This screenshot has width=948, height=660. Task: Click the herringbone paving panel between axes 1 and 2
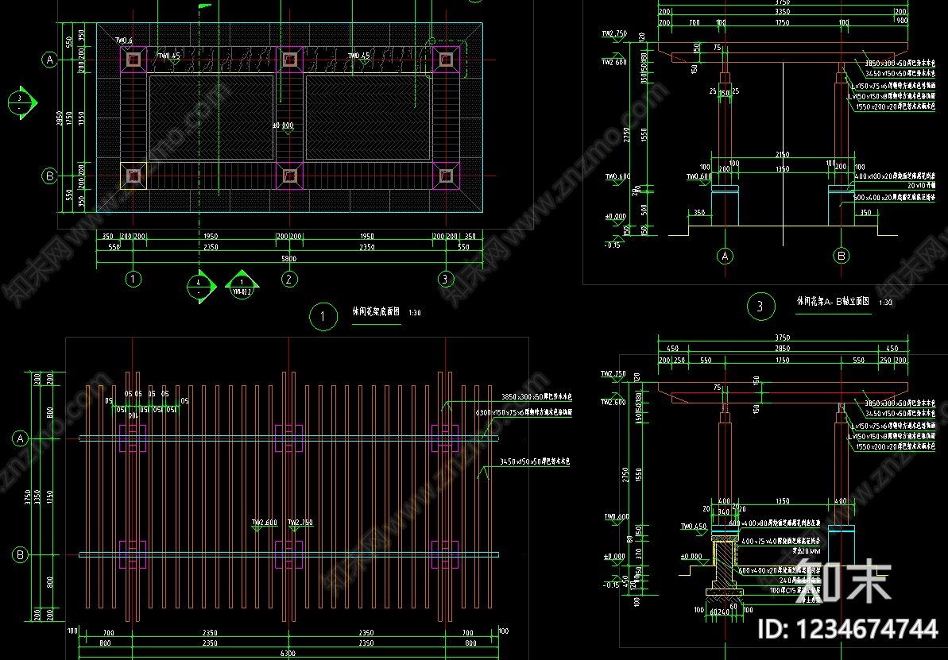(211, 118)
